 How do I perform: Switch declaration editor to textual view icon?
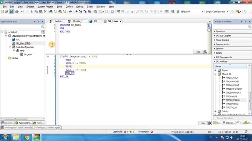(x=209, y=25)
